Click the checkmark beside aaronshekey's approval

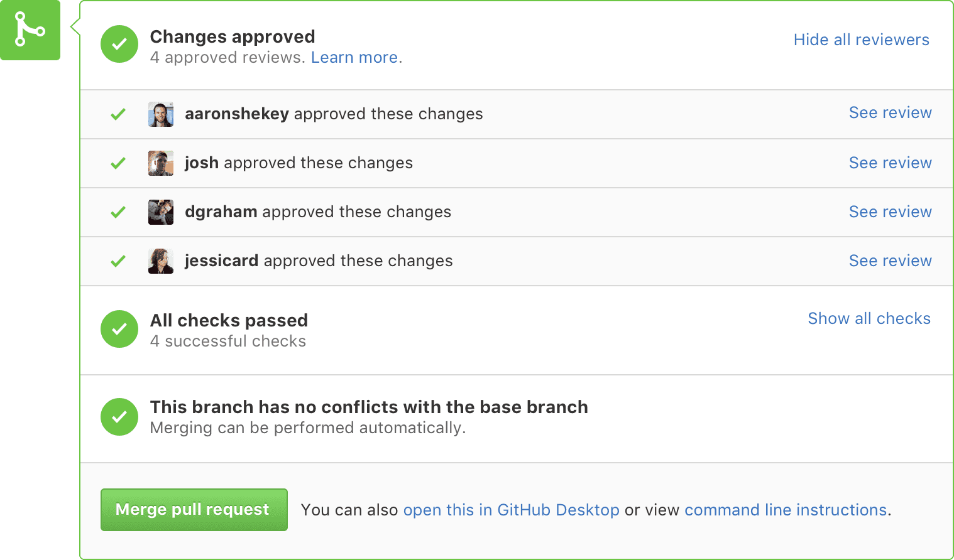point(118,114)
